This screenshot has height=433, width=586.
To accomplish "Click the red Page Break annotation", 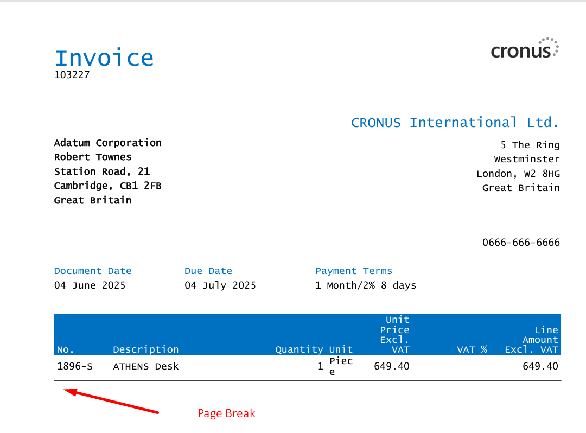I will (x=226, y=413).
